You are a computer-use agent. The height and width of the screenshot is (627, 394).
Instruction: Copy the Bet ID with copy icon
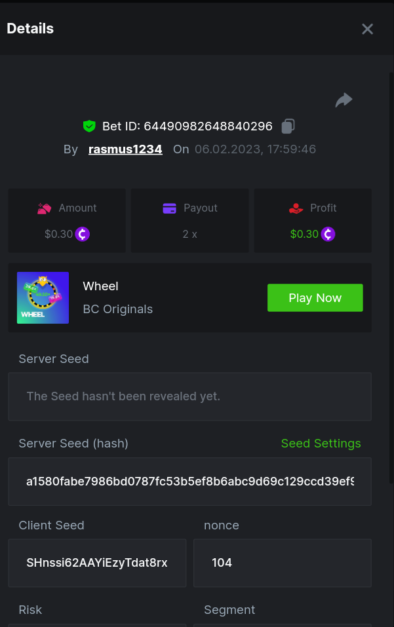point(288,126)
